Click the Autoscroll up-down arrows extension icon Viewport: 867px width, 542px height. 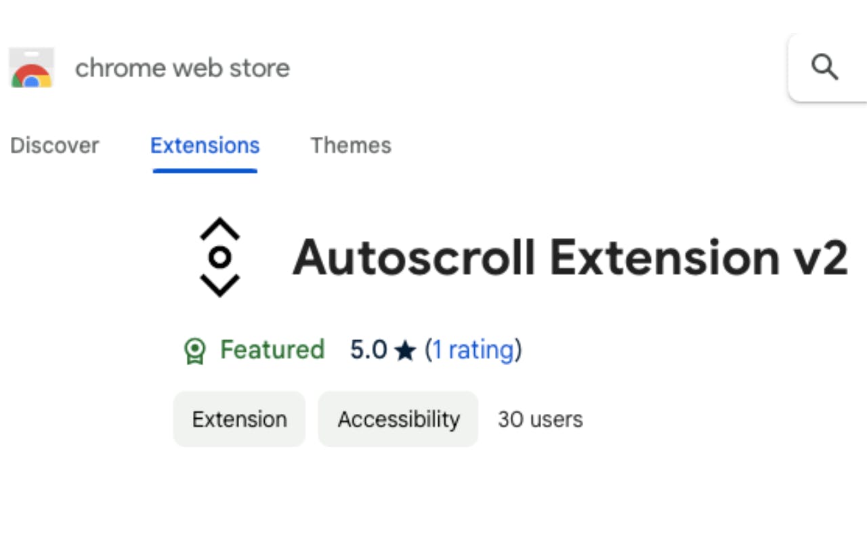coord(219,257)
